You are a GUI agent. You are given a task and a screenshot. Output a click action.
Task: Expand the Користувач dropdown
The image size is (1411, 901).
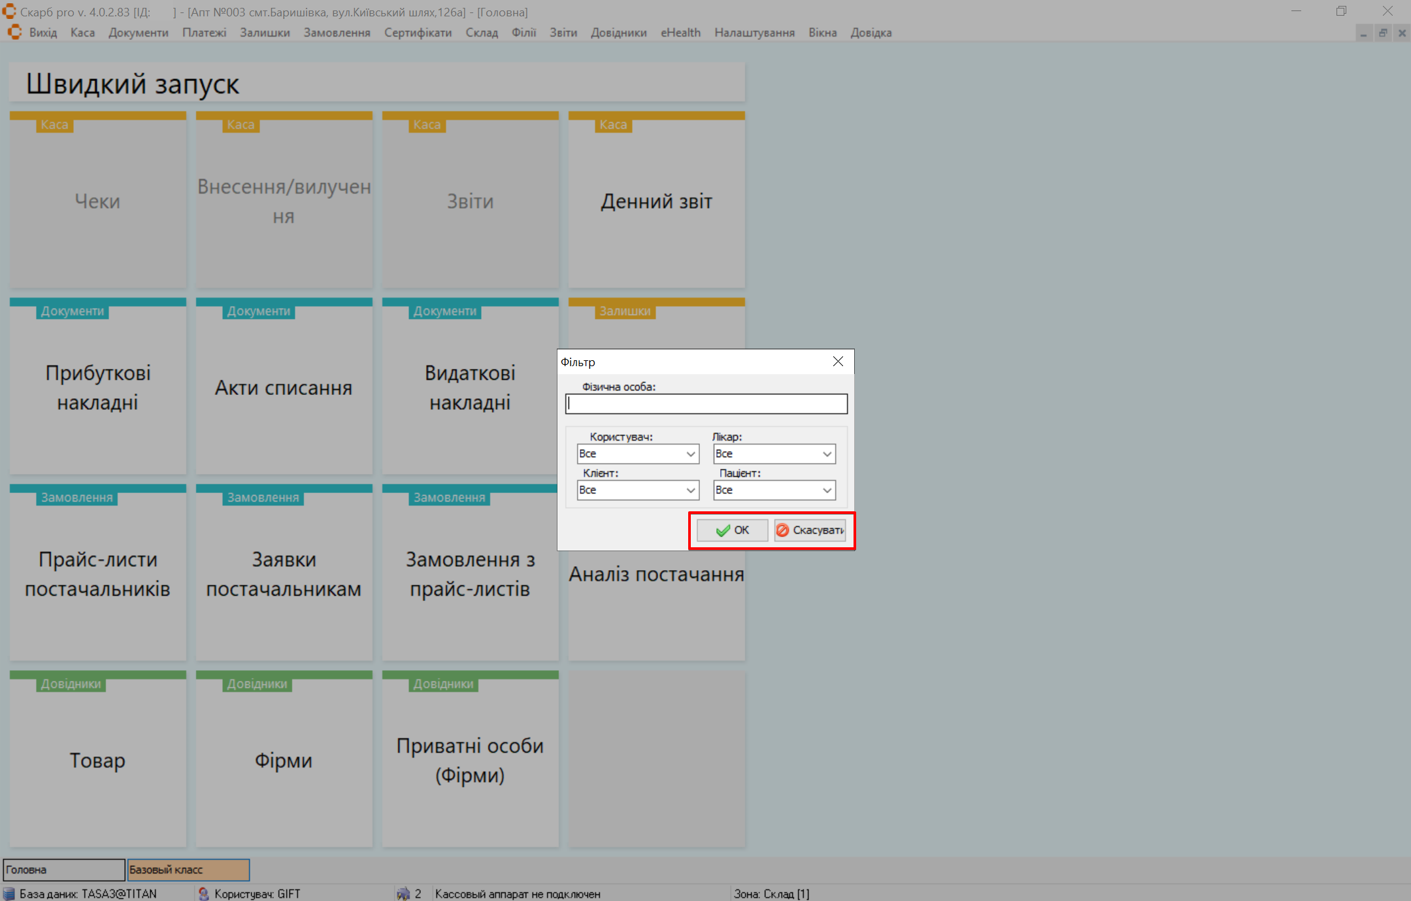691,454
